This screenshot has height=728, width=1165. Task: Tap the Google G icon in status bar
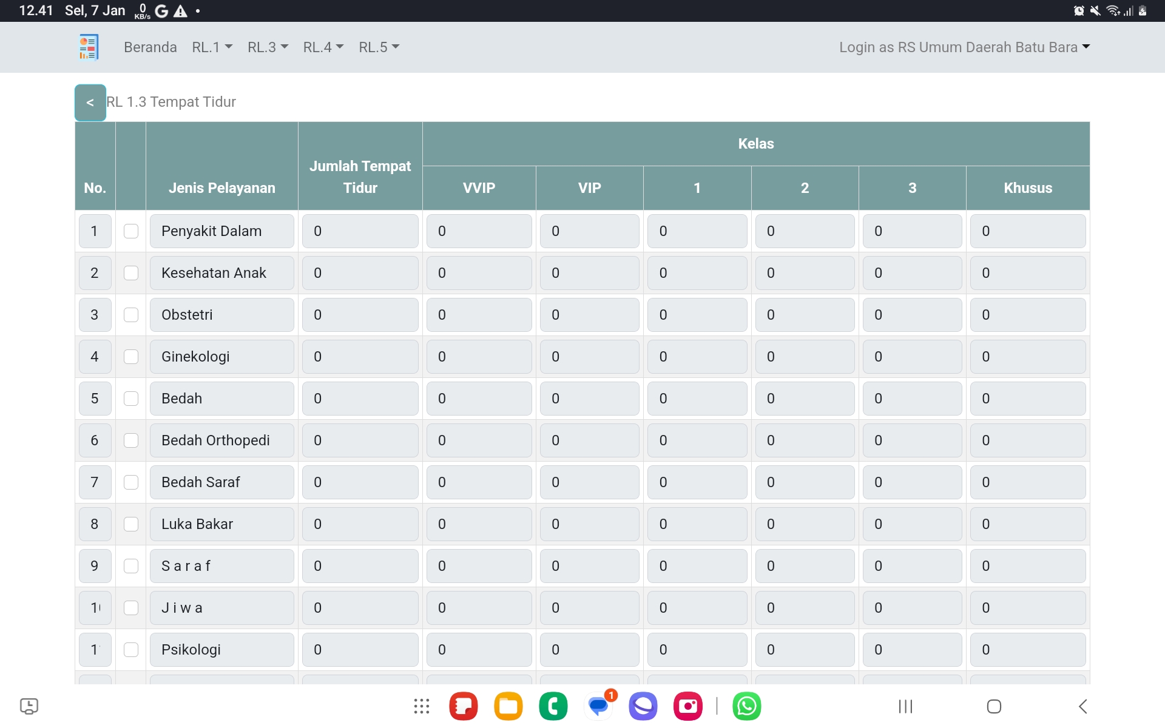(161, 11)
